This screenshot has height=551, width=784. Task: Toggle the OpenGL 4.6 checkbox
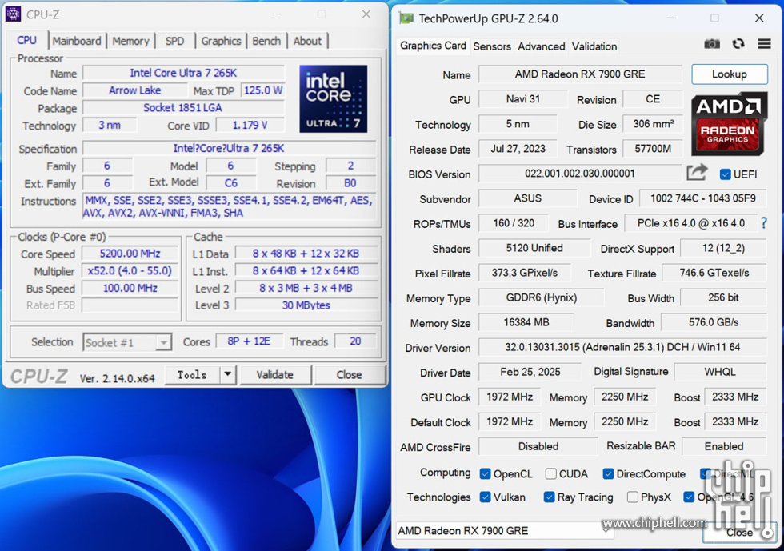point(689,497)
